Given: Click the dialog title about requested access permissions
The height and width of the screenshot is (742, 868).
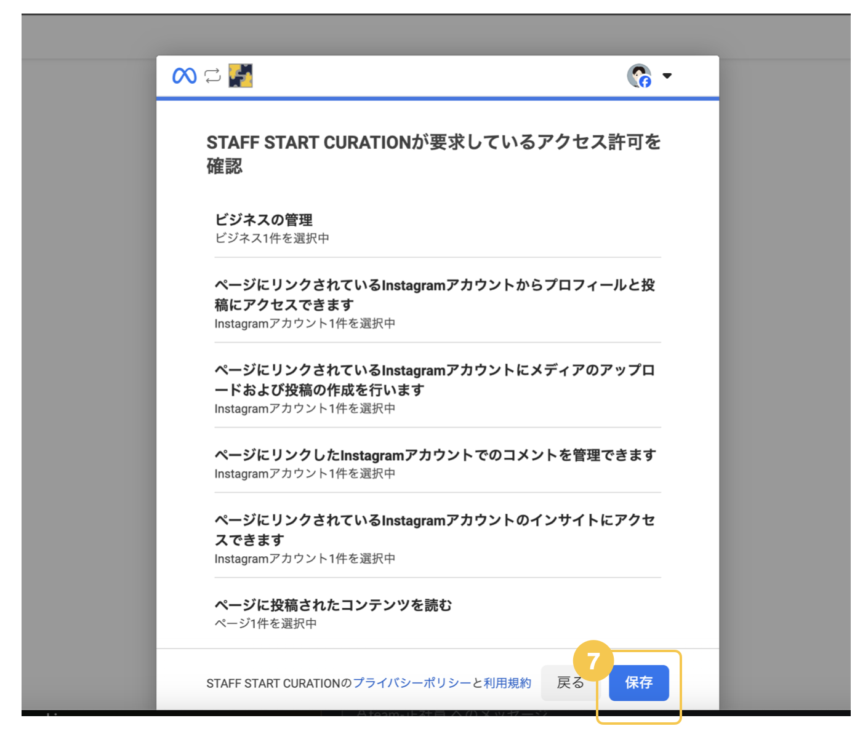Looking at the screenshot, I should pyautogui.click(x=433, y=154).
